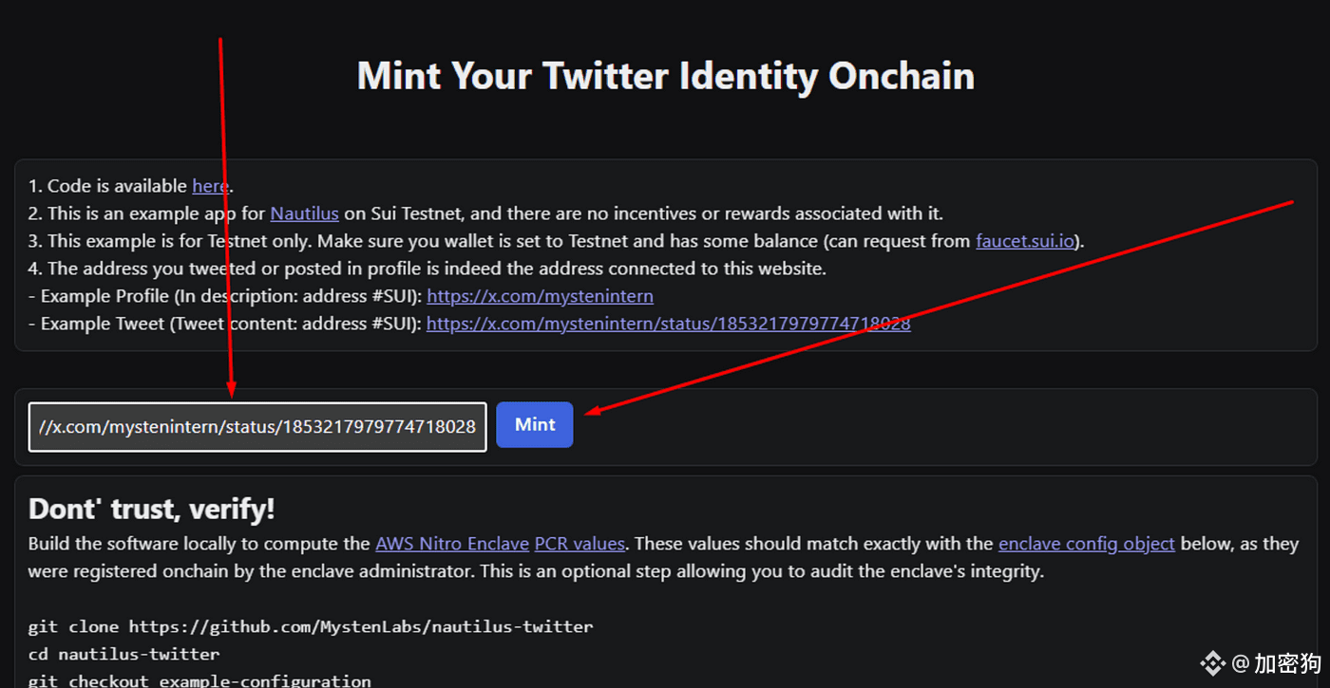Click the blue Mint button
The height and width of the screenshot is (688, 1330).
click(x=535, y=425)
